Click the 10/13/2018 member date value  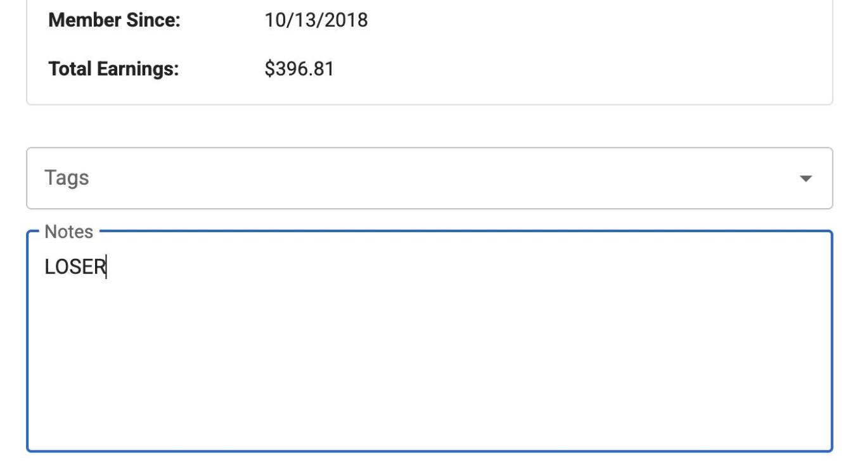(316, 20)
